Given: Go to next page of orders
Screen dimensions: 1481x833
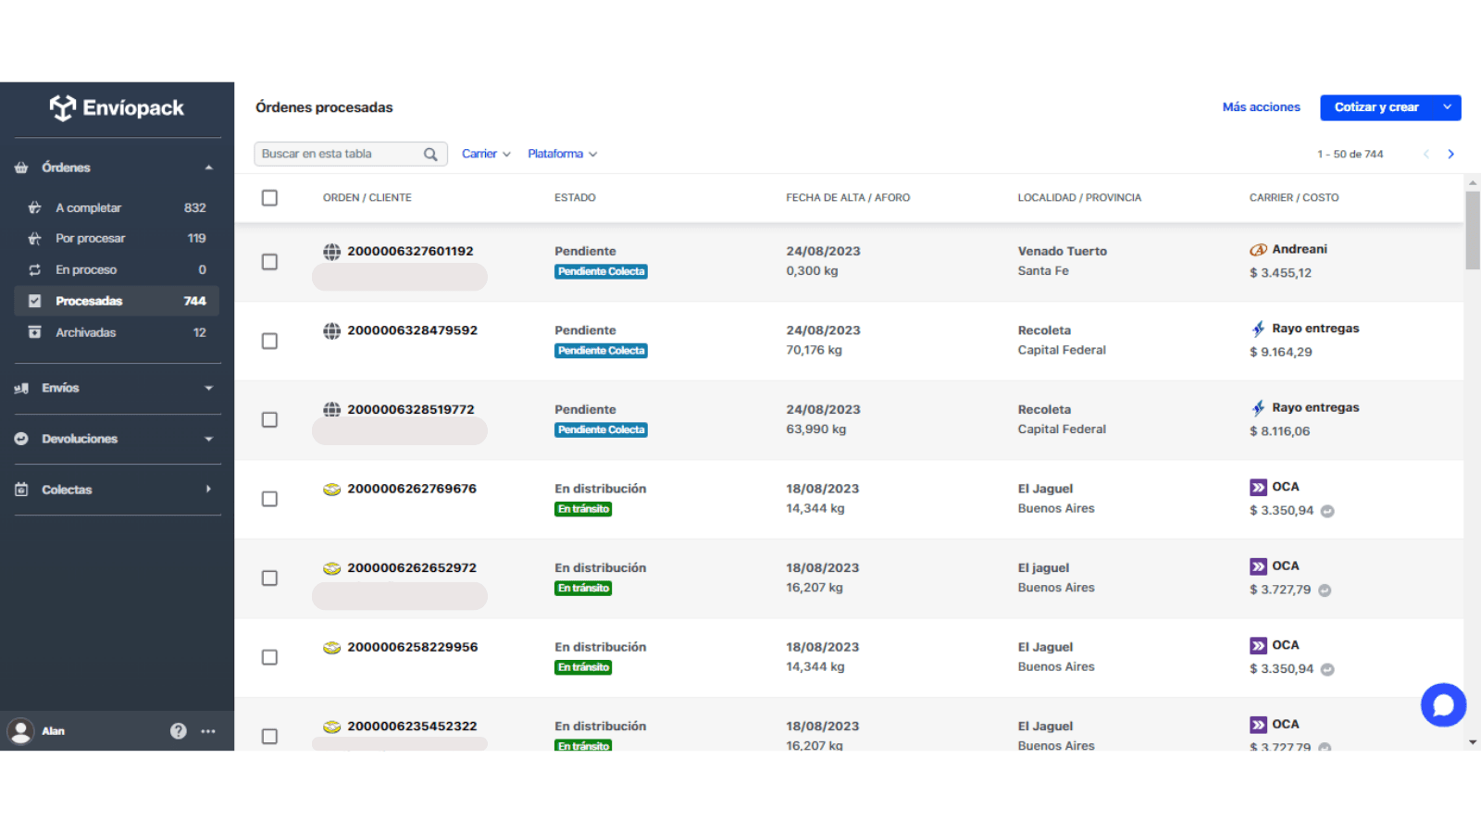Looking at the screenshot, I should 1450,155.
